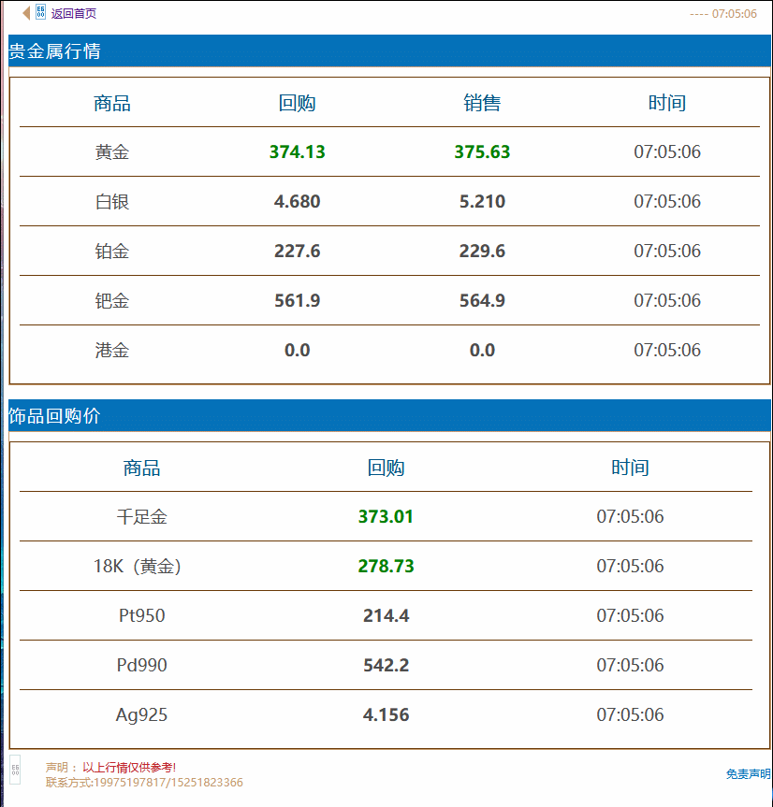
Task: Select the 黄金 row name
Action: coord(112,152)
